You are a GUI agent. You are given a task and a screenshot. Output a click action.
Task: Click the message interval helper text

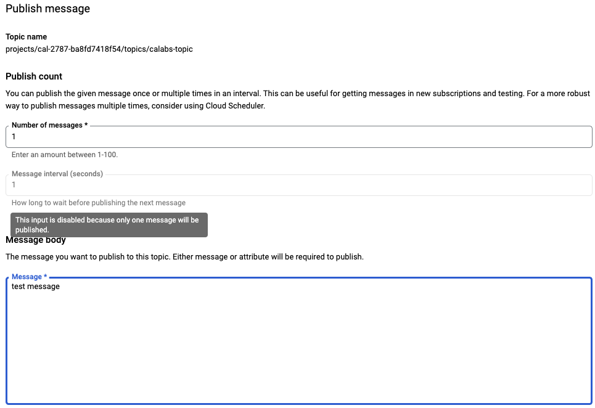91,202
